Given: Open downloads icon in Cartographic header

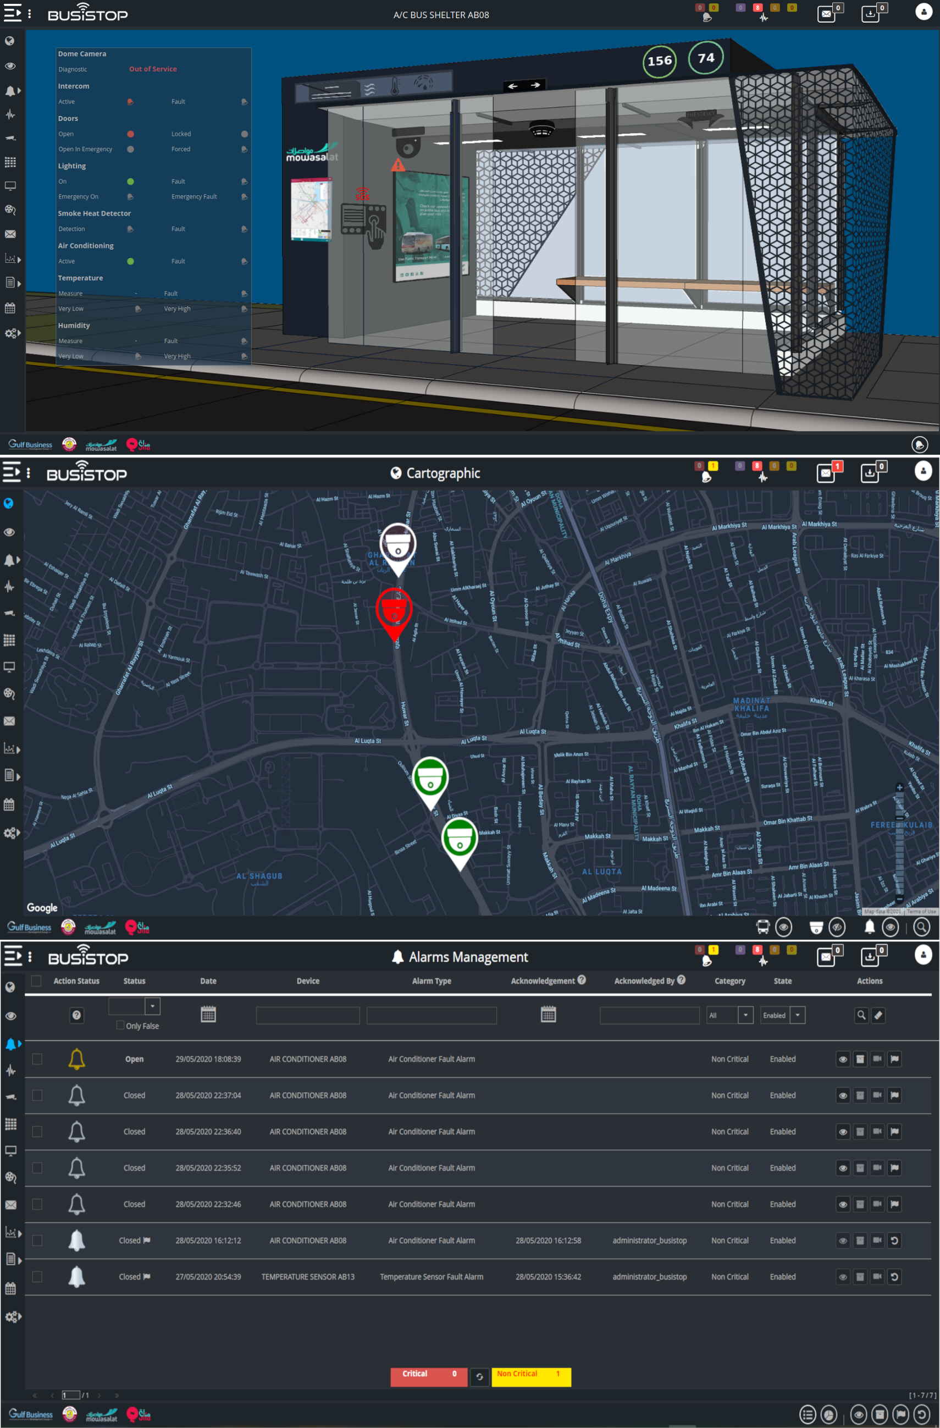Looking at the screenshot, I should tap(870, 473).
